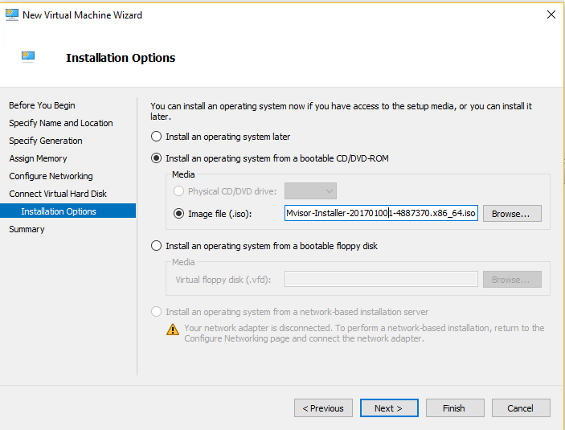Image resolution: width=565 pixels, height=430 pixels.
Task: Click the ISO image file path field
Action: coord(381,214)
